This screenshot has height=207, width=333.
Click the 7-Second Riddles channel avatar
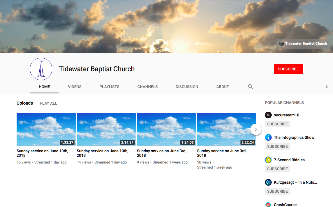coord(268,160)
